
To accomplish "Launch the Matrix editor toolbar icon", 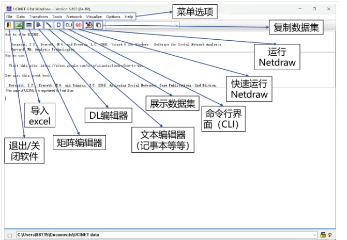I will pyautogui.click(x=29, y=25).
